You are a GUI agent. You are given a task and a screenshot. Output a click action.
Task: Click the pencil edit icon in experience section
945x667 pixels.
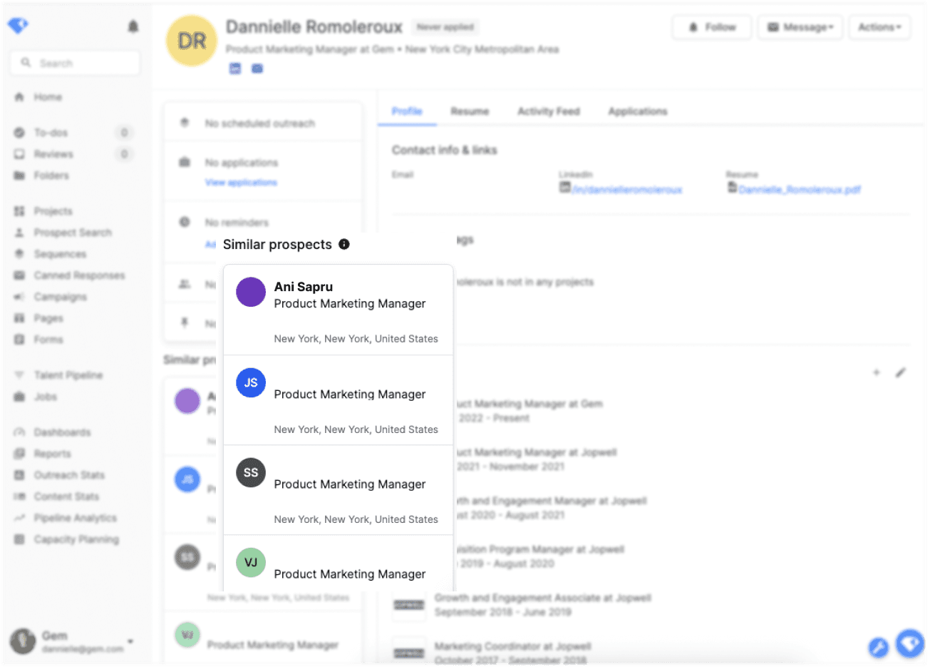click(900, 372)
